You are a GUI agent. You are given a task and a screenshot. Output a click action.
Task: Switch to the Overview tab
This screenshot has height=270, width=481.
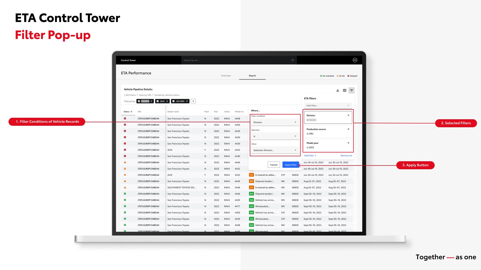[x=226, y=76]
